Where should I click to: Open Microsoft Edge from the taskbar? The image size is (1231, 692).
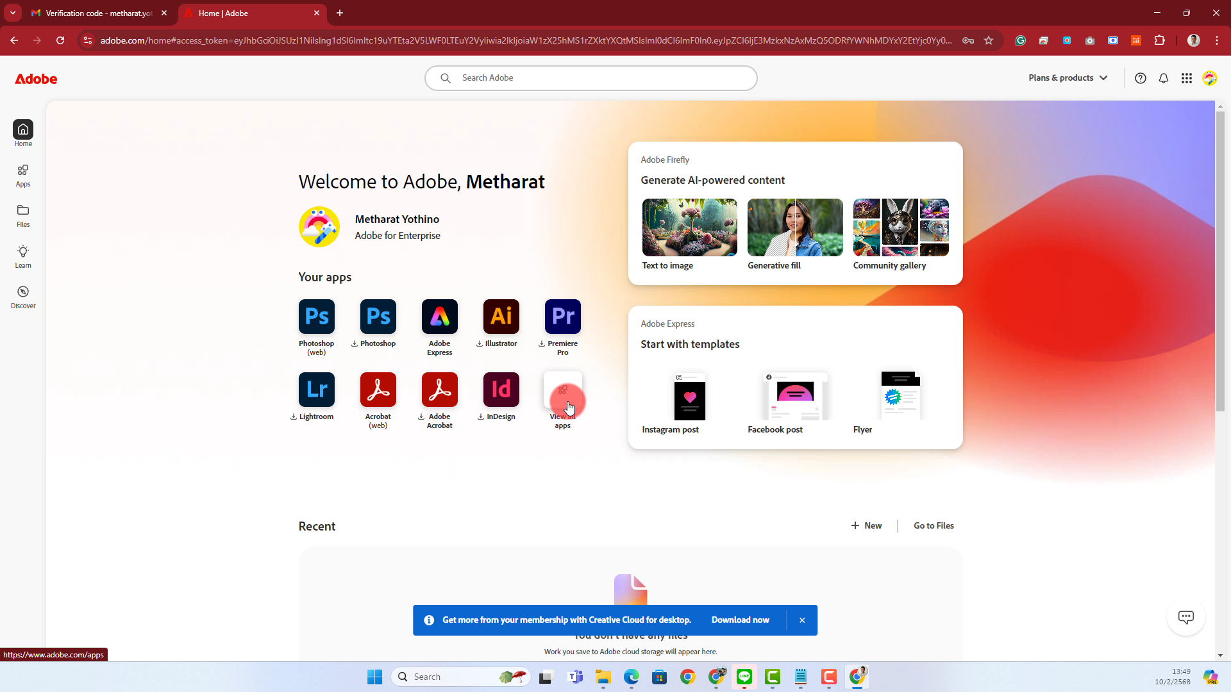point(632,677)
